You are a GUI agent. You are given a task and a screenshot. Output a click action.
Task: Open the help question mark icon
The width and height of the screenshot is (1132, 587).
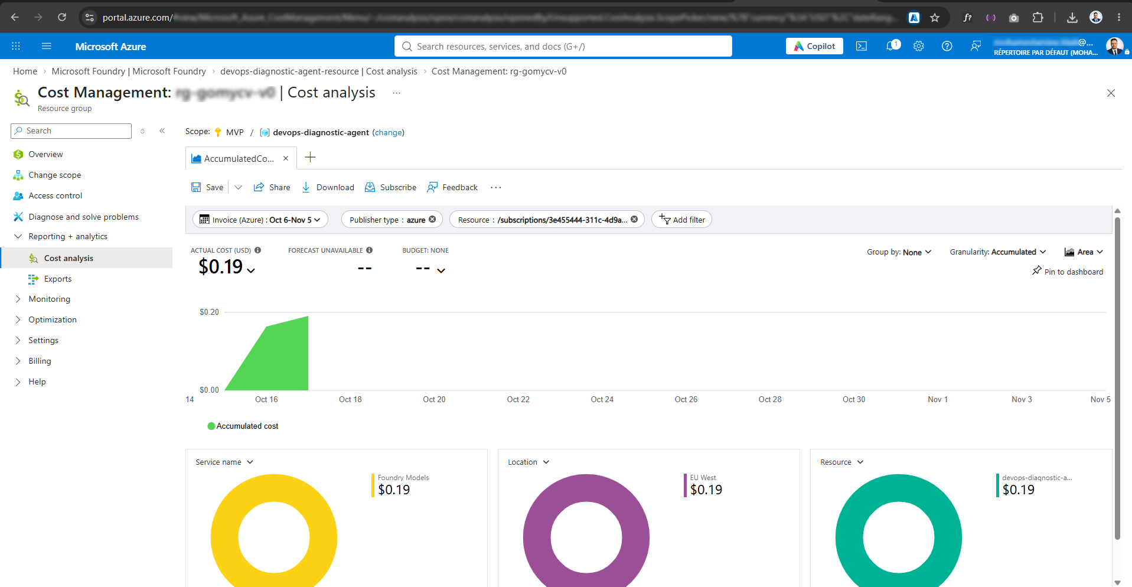tap(947, 46)
